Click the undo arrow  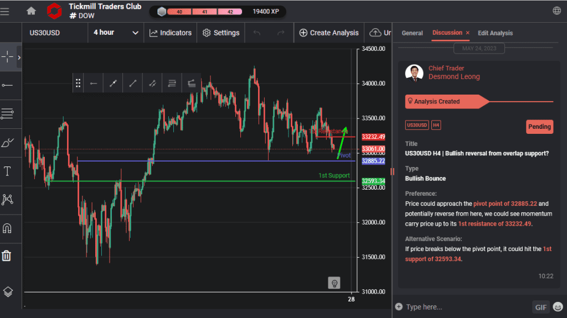tap(257, 33)
